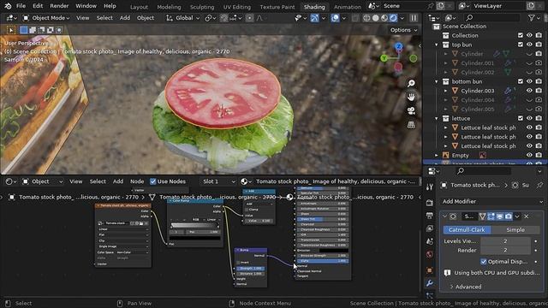Expand the Empty object in the outliner

[436, 156]
